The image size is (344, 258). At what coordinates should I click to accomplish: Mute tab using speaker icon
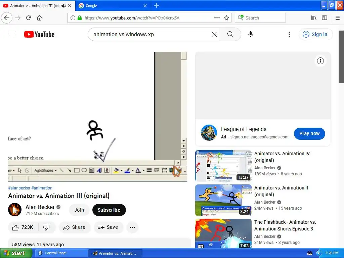[x=63, y=6]
